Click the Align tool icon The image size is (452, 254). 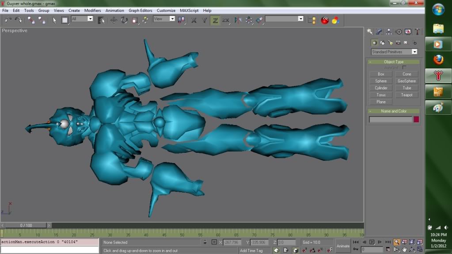(x=259, y=20)
